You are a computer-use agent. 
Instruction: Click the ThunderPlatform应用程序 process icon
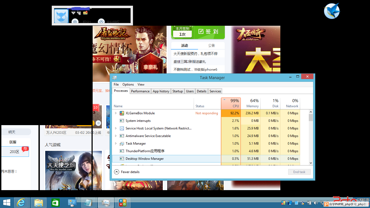[122, 151]
